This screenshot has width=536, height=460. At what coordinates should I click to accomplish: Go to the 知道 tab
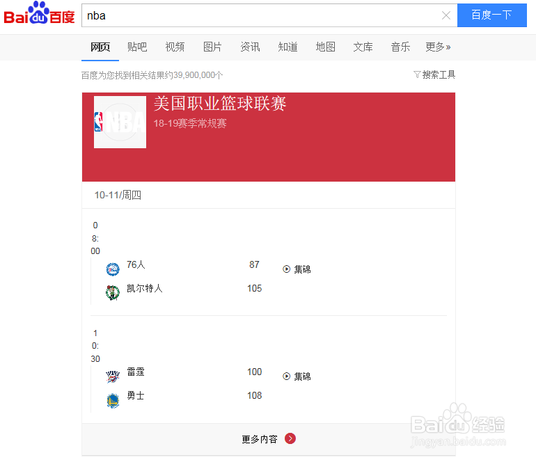point(287,47)
